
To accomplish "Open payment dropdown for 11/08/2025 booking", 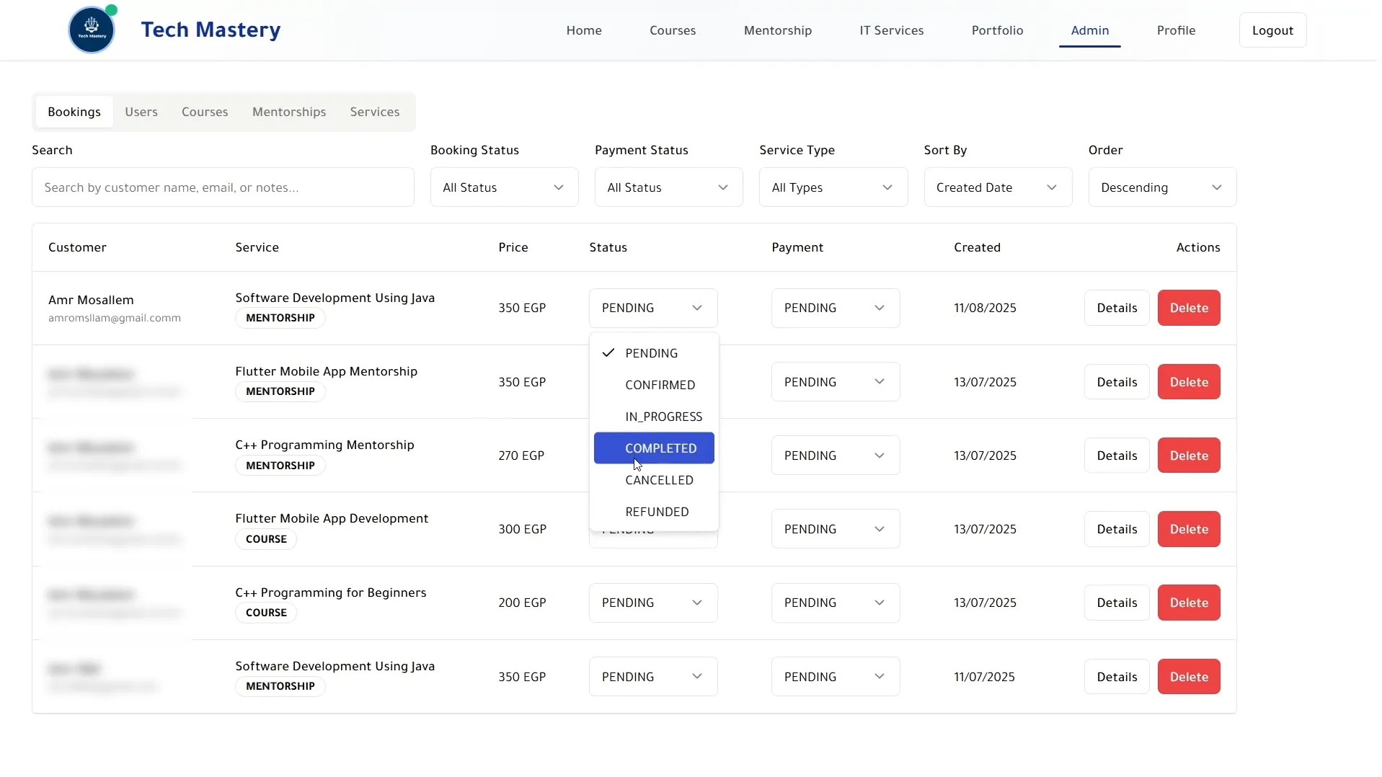I will 836,308.
